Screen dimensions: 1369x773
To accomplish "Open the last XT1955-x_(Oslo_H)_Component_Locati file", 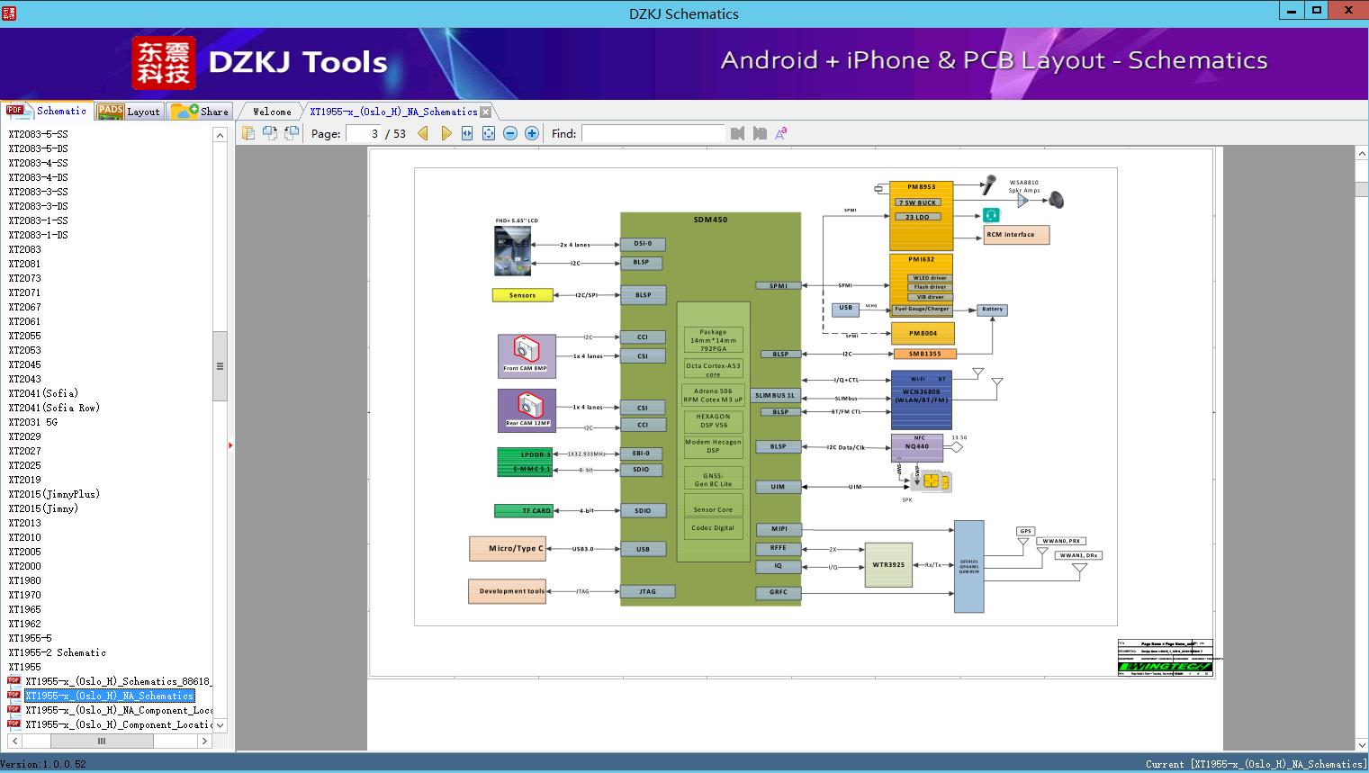I will [119, 724].
